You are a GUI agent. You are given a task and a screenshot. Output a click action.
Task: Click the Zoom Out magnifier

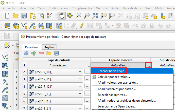[87, 16]
